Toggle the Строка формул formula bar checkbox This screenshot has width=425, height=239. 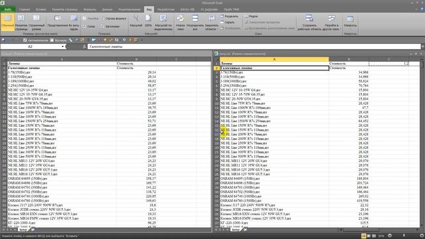103,19
